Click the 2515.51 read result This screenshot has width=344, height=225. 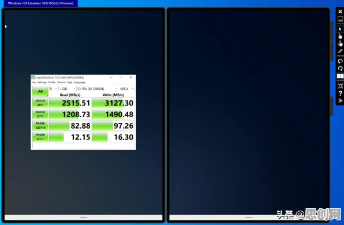coord(70,103)
